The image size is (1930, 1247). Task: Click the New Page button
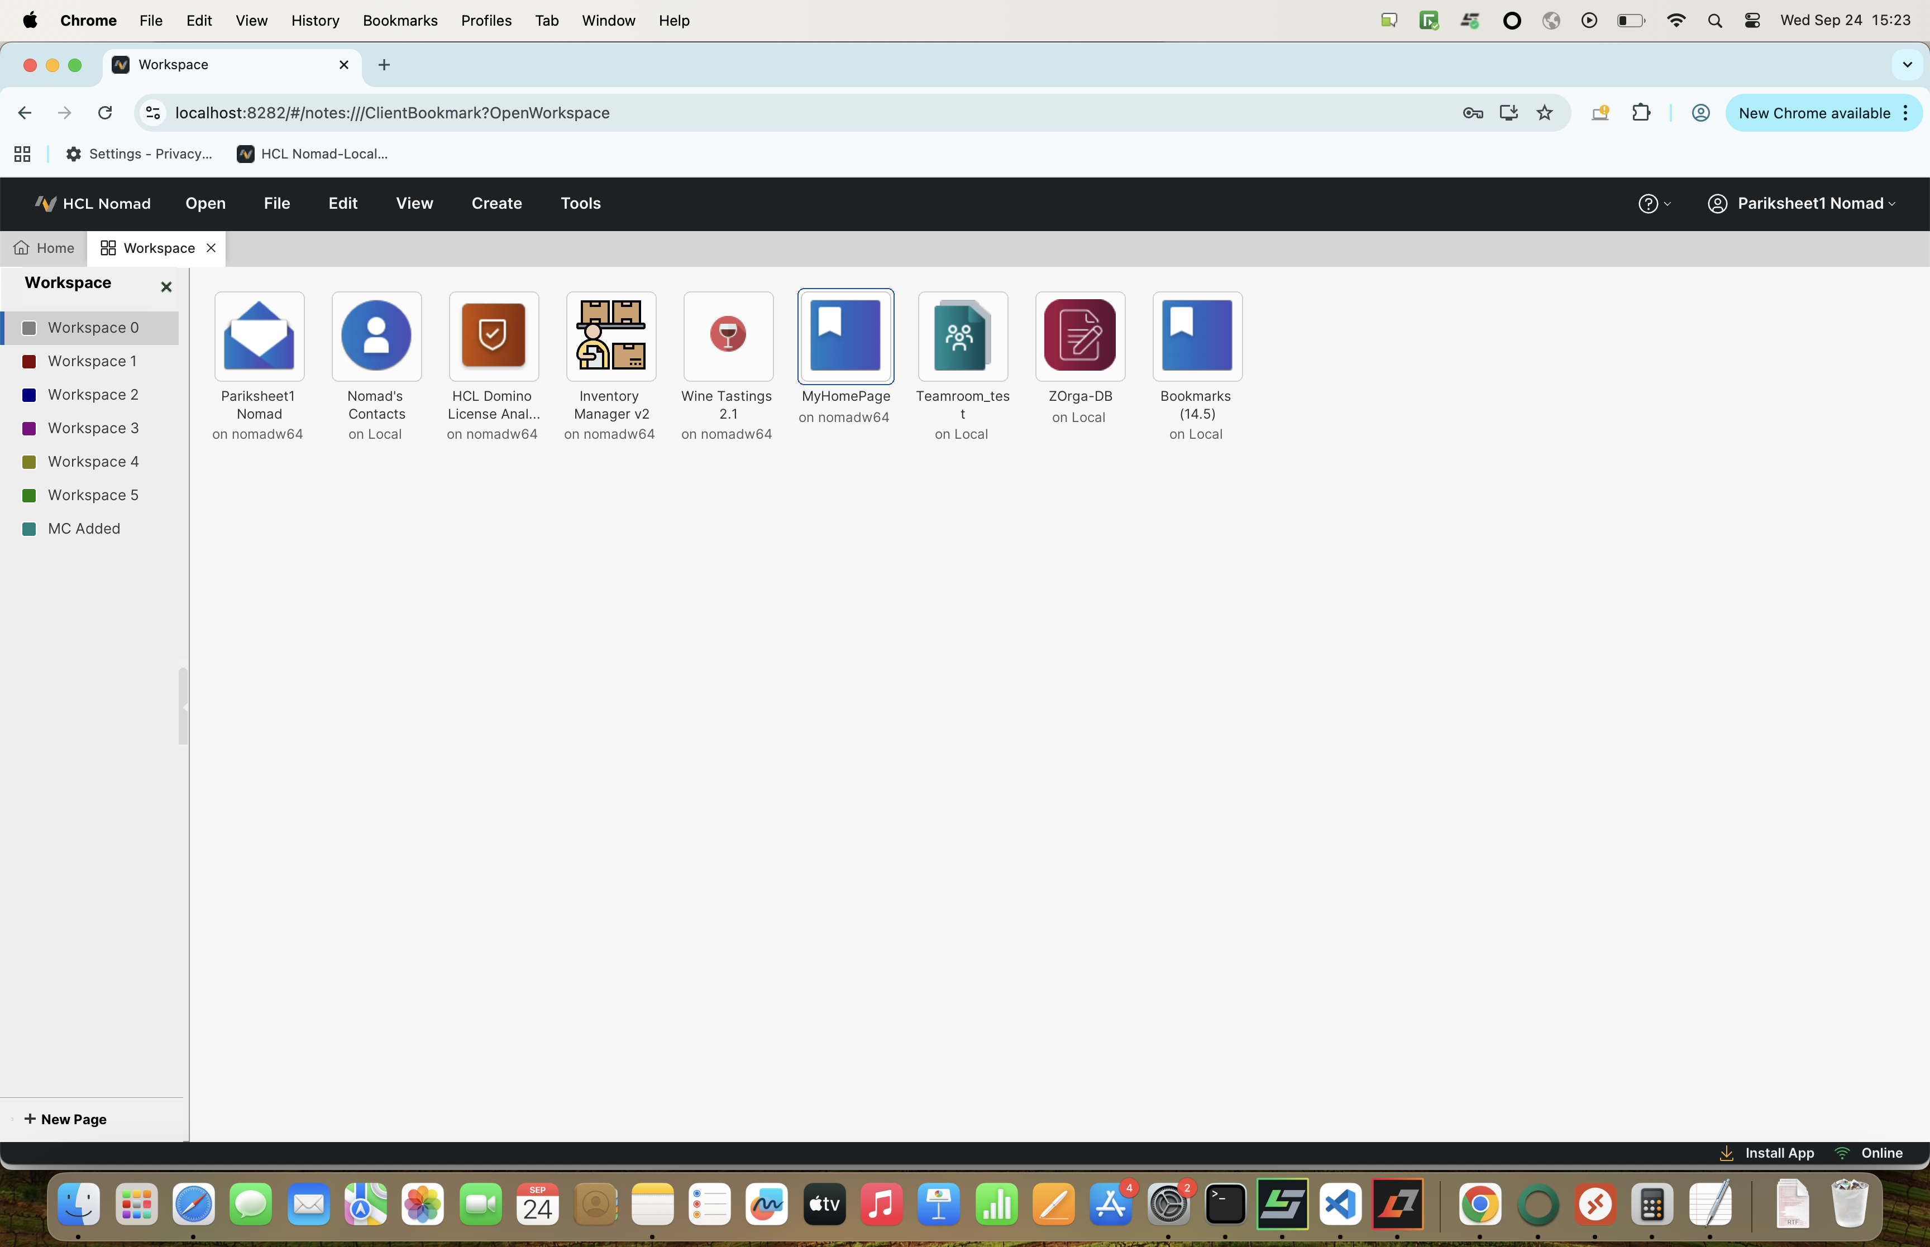click(x=65, y=1119)
